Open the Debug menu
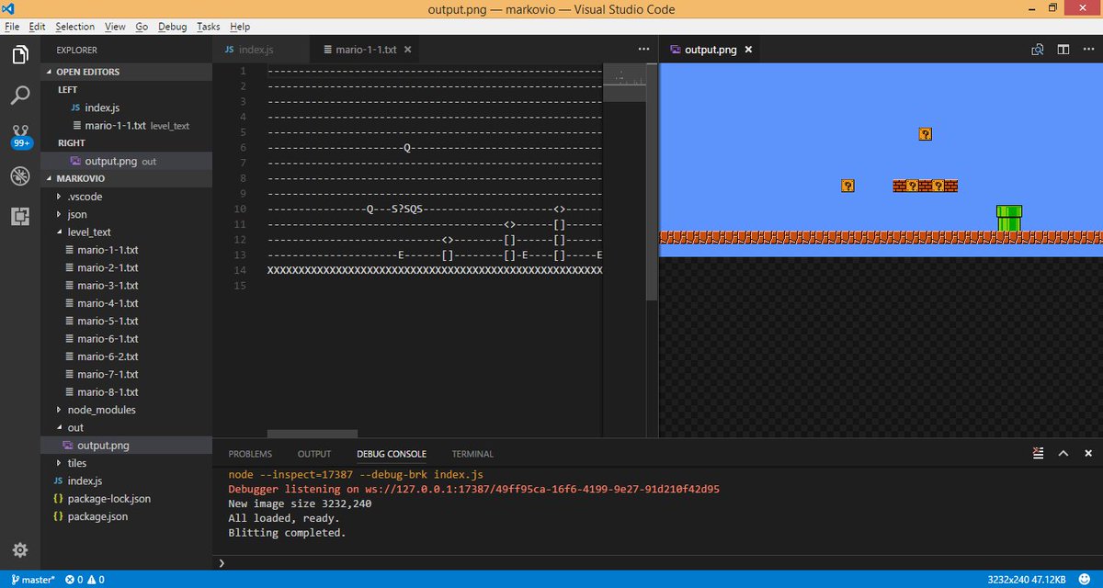 (x=172, y=27)
